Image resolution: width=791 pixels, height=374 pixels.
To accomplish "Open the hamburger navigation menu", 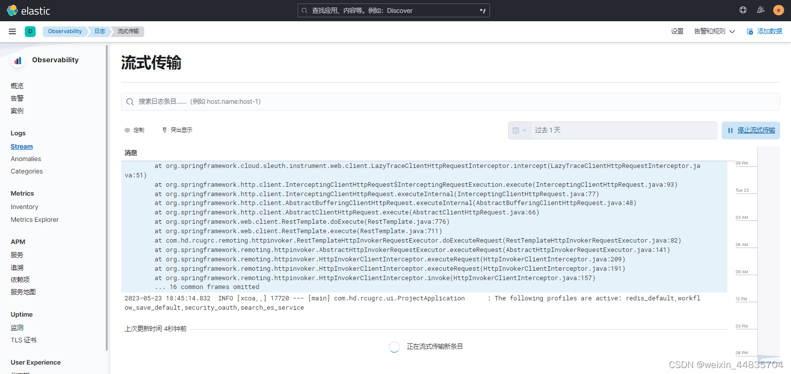I will 12,31.
